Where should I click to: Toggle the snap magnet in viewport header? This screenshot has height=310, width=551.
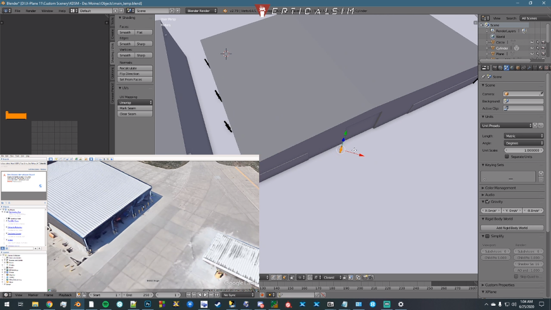[x=310, y=277]
